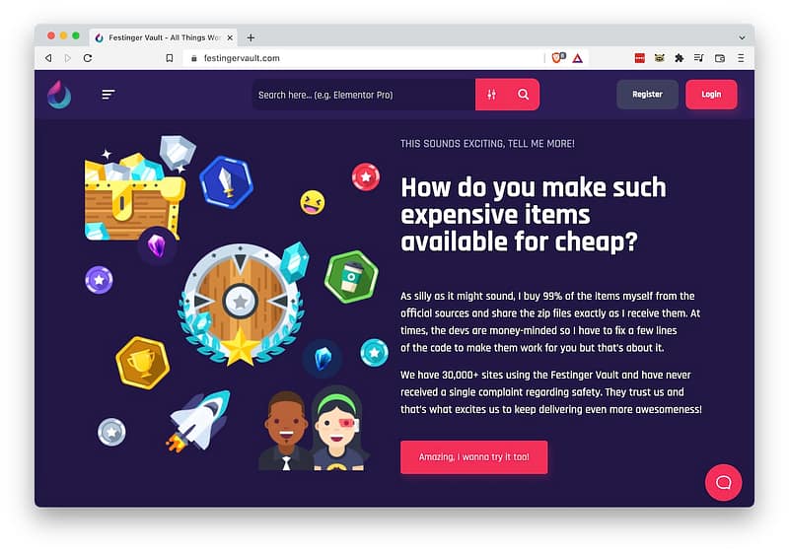Open a new tab with plus
Image resolution: width=789 pixels, height=553 pixels.
coord(251,37)
